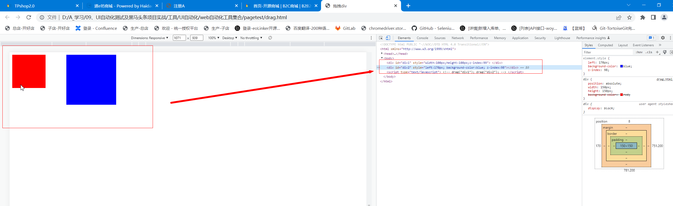Open device toolbar more options menu
This screenshot has width=673, height=206.
pos(371,38)
